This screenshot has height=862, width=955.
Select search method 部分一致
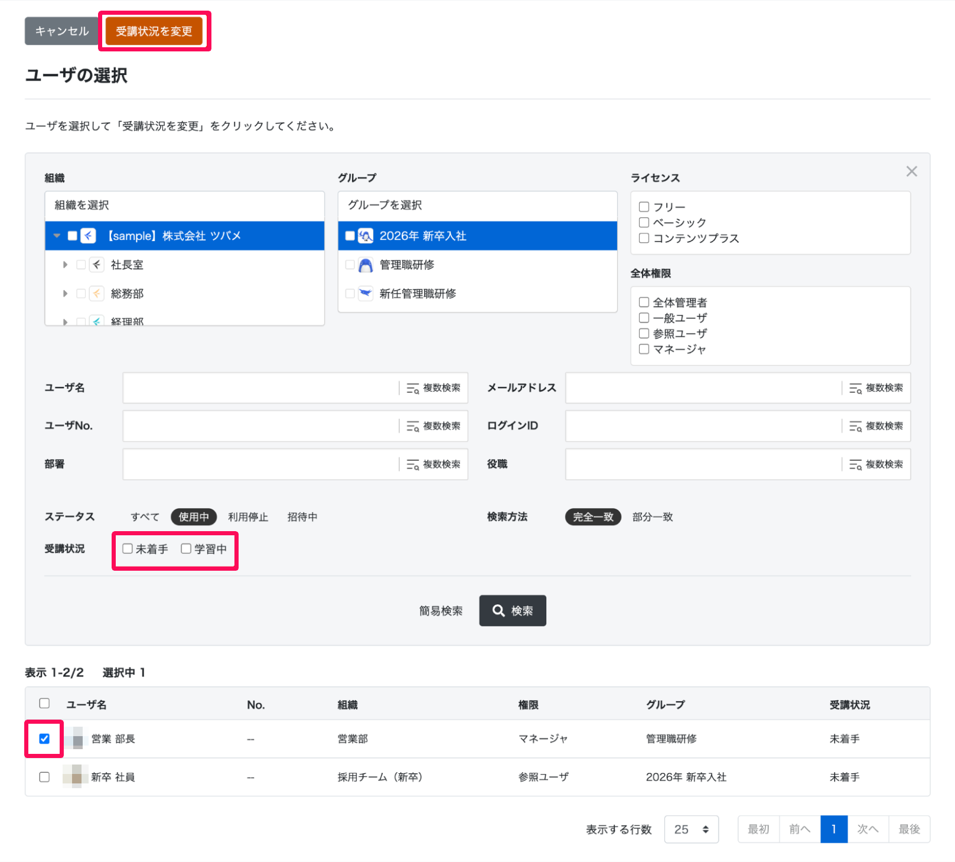653,517
